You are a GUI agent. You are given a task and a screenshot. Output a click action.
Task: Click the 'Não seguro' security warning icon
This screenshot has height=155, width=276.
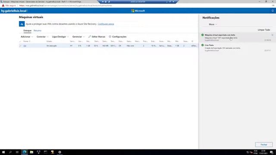pyautogui.click(x=3, y=6)
